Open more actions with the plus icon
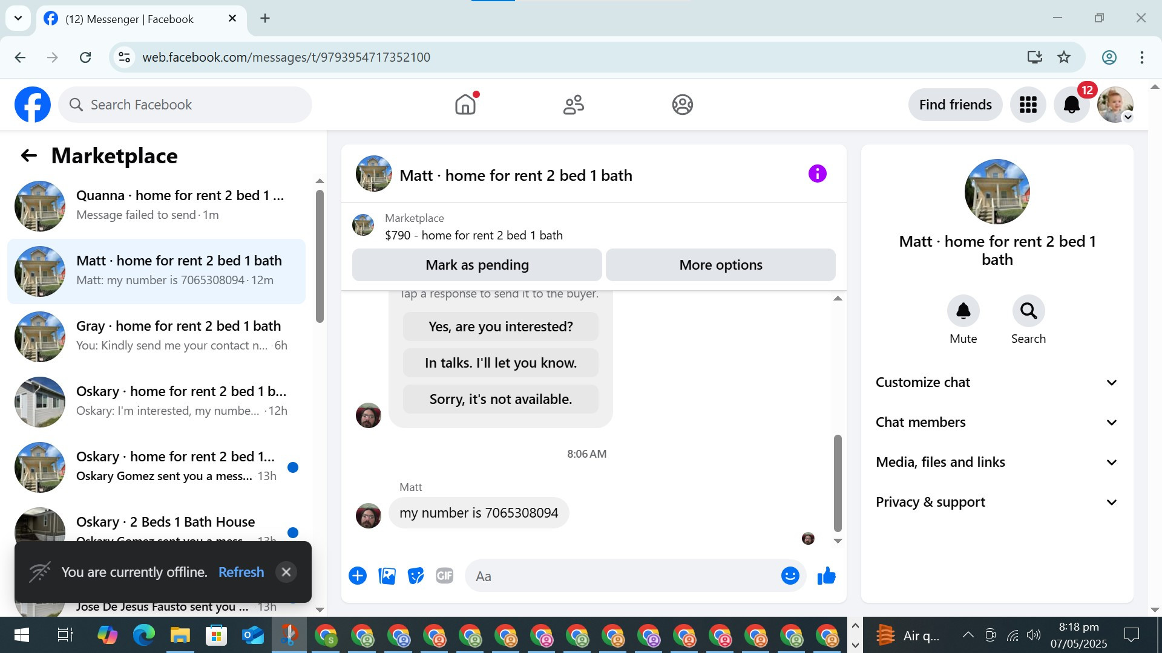This screenshot has height=653, width=1162. pyautogui.click(x=358, y=576)
